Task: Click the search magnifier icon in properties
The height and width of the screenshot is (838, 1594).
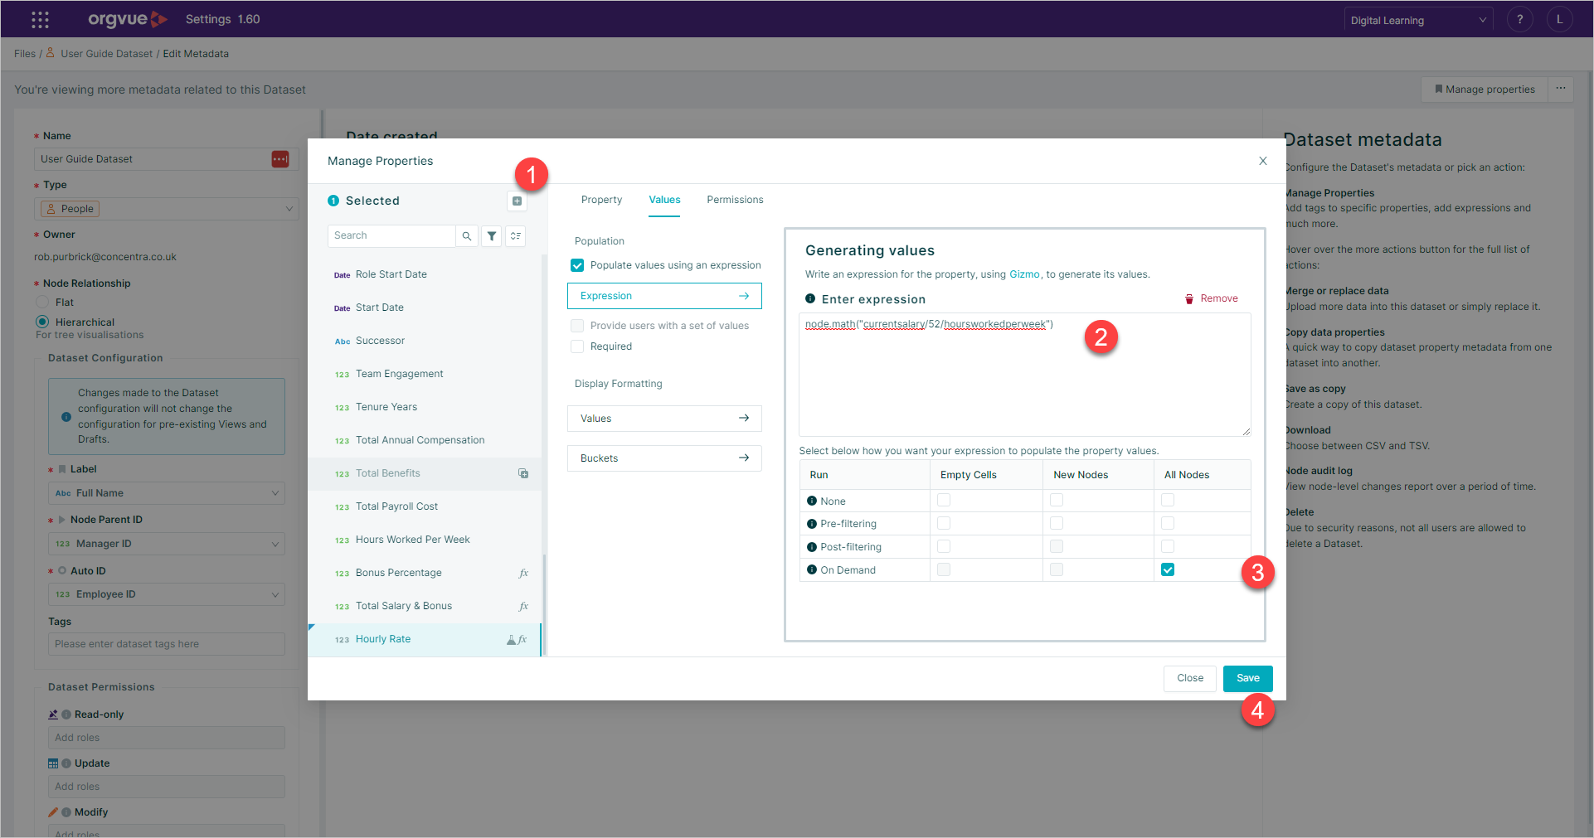Action: click(x=467, y=236)
